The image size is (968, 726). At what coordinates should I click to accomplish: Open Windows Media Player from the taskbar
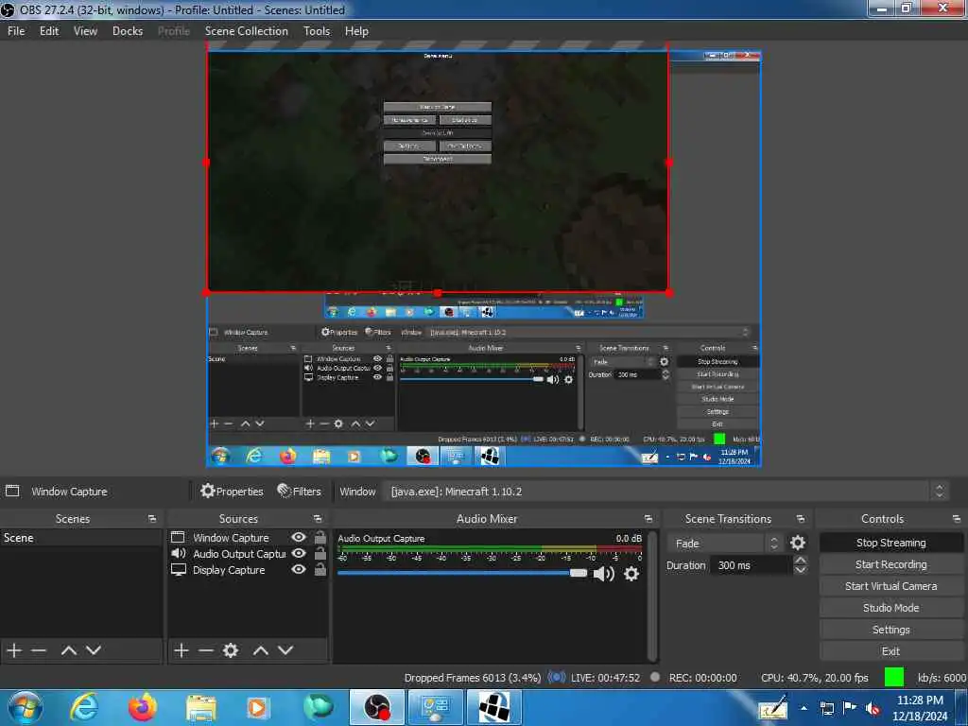click(x=258, y=707)
